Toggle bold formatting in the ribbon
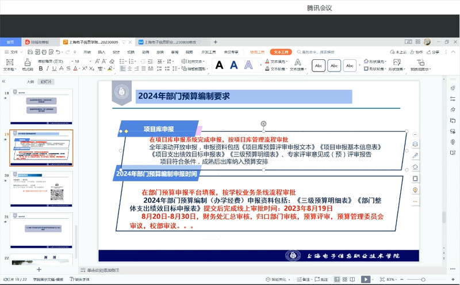Image resolution: width=460 pixels, height=285 pixels. coord(40,69)
